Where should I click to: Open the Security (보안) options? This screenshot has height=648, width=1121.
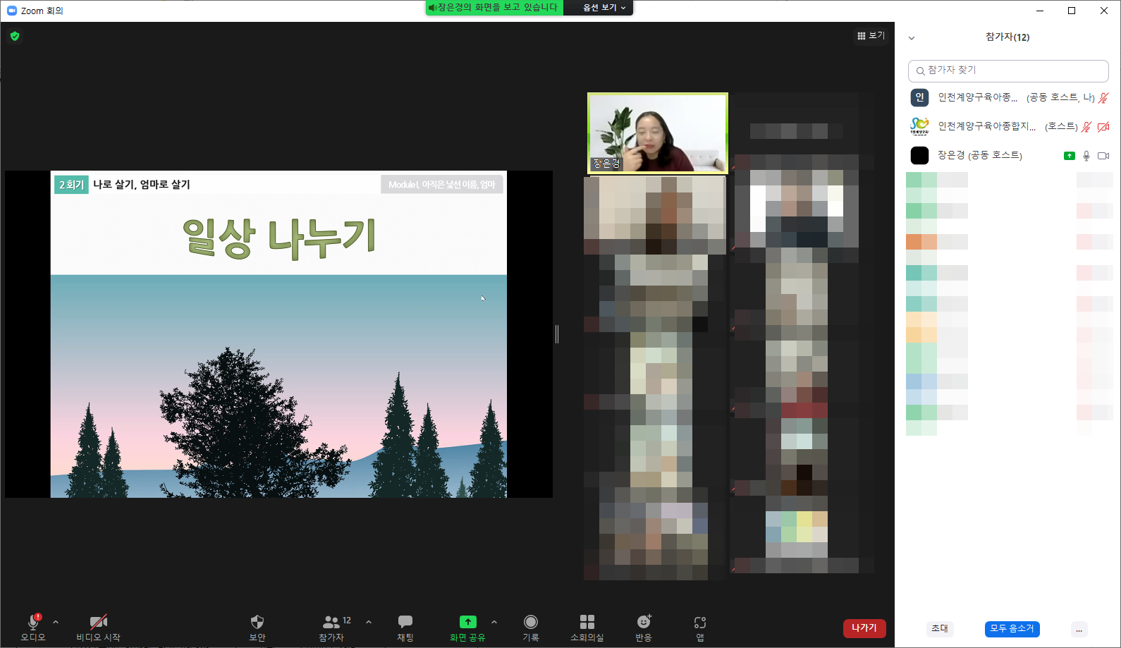pyautogui.click(x=257, y=627)
